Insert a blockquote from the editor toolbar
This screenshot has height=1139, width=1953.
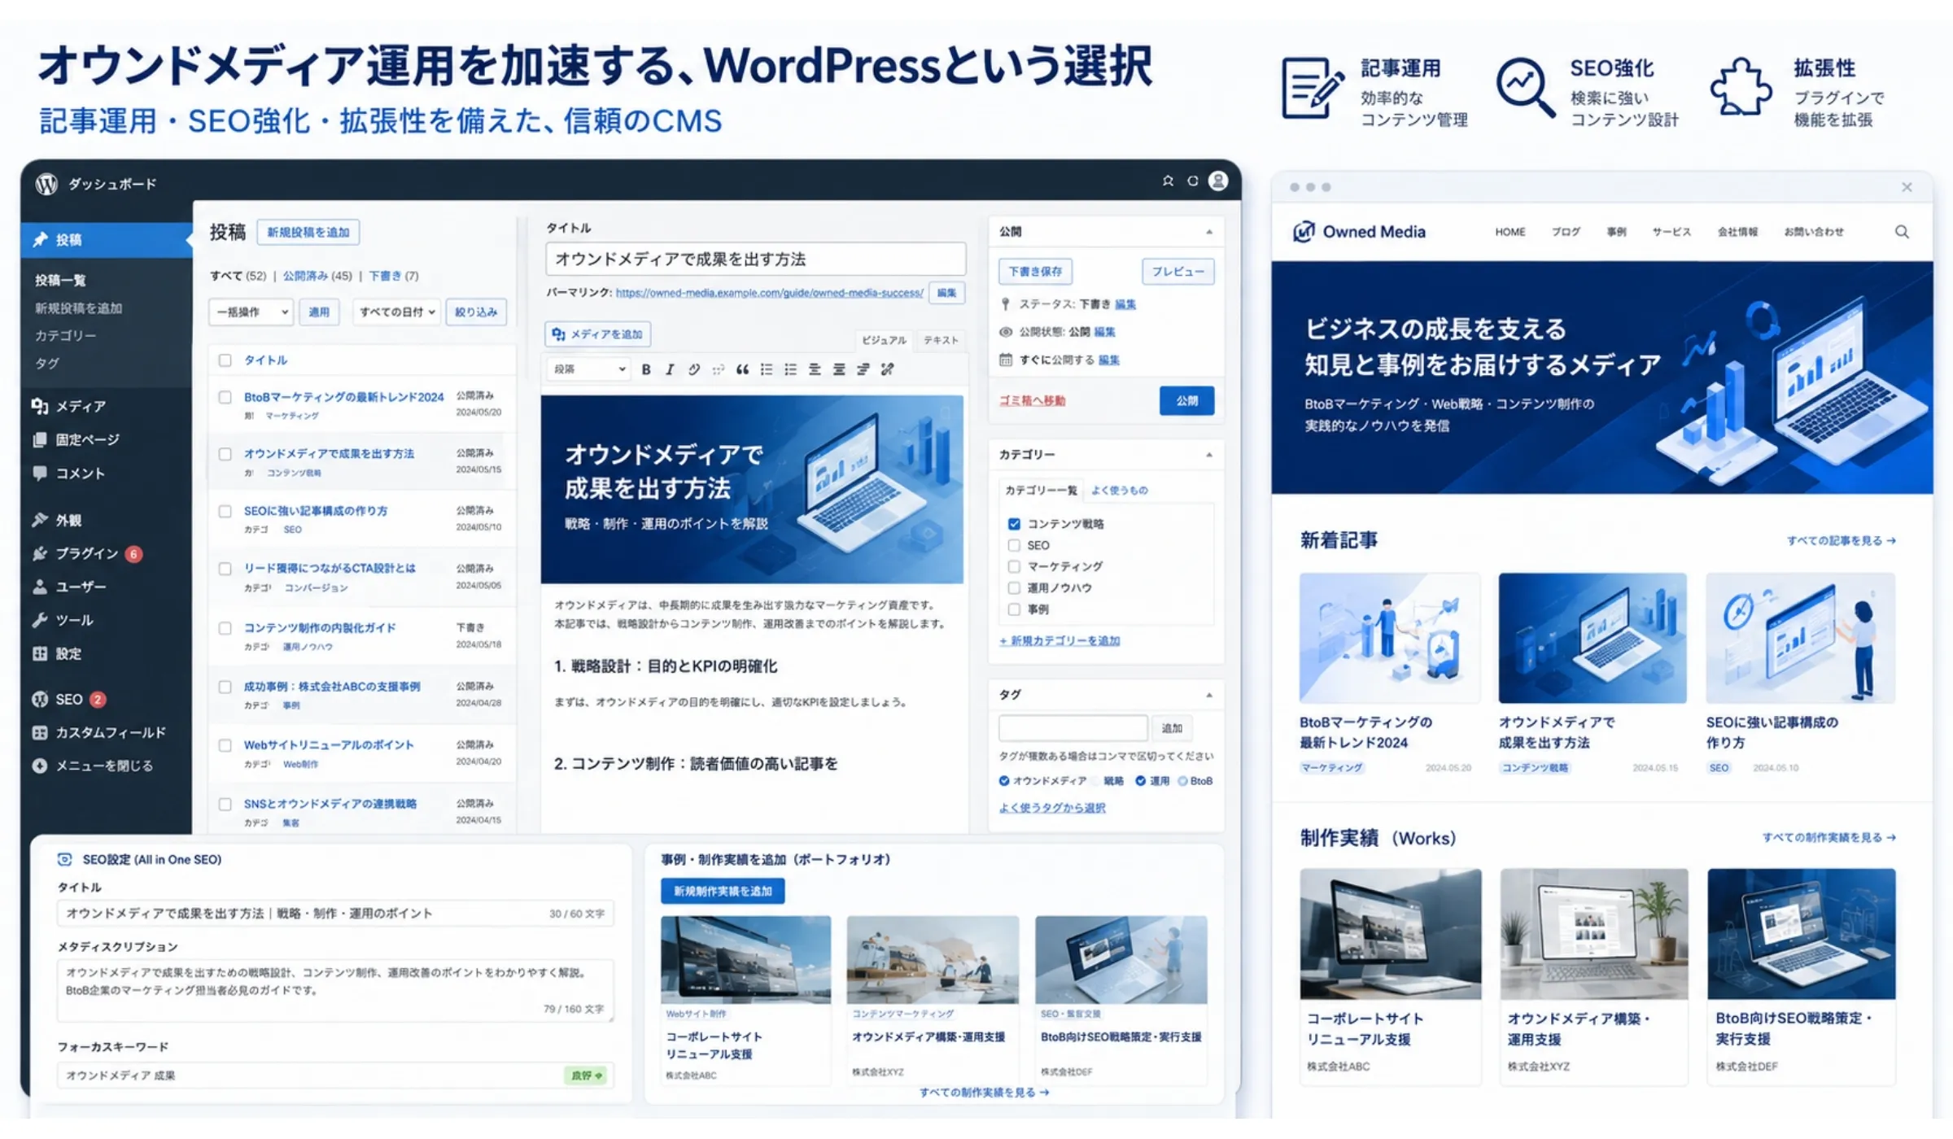[742, 369]
